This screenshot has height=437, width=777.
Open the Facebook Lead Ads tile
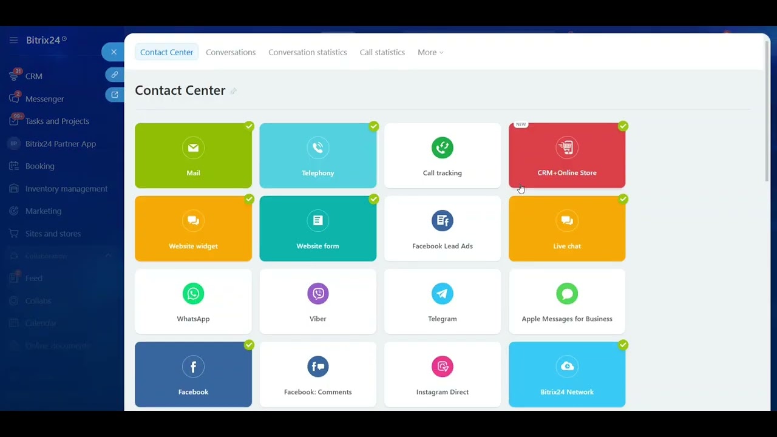pyautogui.click(x=443, y=229)
